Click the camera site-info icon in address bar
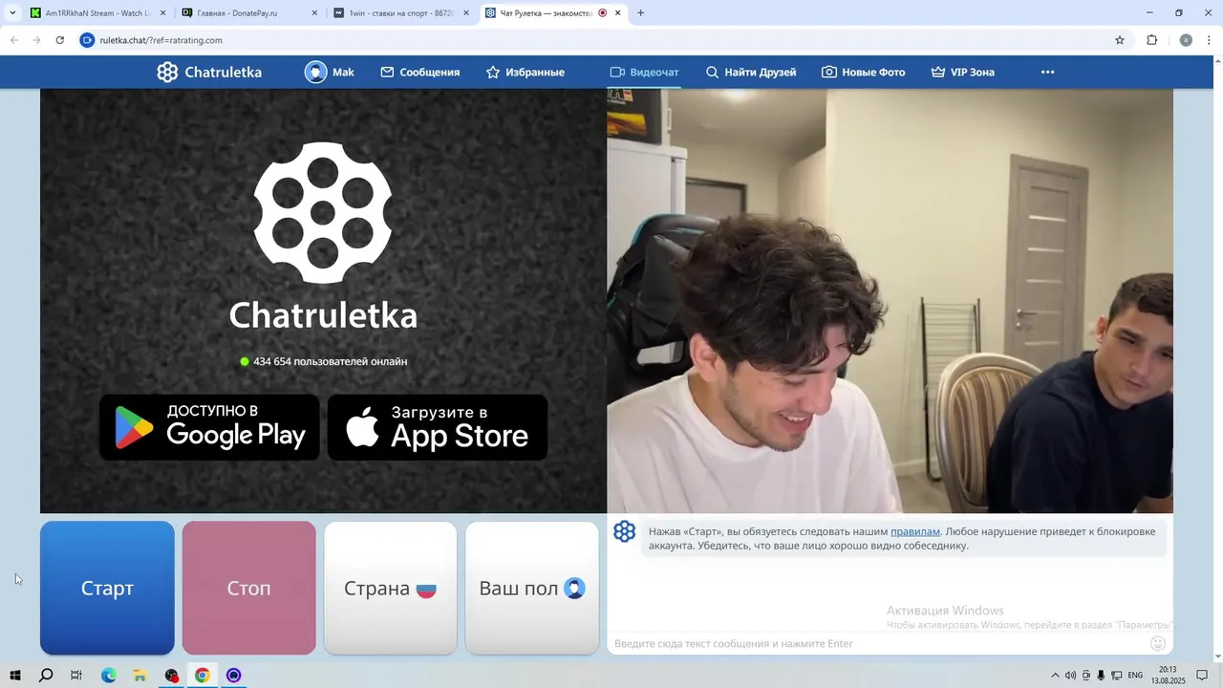The height and width of the screenshot is (688, 1223). point(87,40)
